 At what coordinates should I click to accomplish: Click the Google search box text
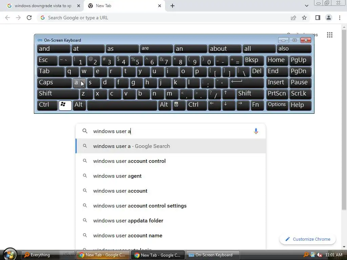pos(112,131)
